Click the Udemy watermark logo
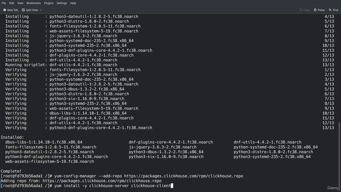Image resolution: width=341 pixels, height=192 pixels. (x=333, y=188)
